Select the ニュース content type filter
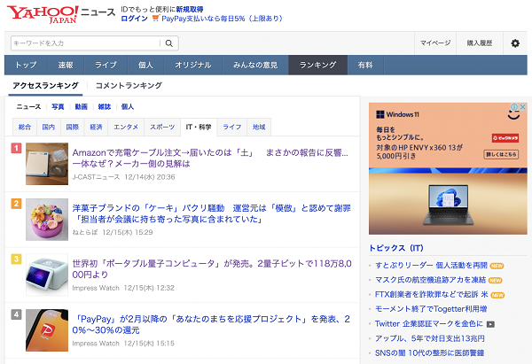This screenshot has height=364, width=532. click(x=28, y=107)
